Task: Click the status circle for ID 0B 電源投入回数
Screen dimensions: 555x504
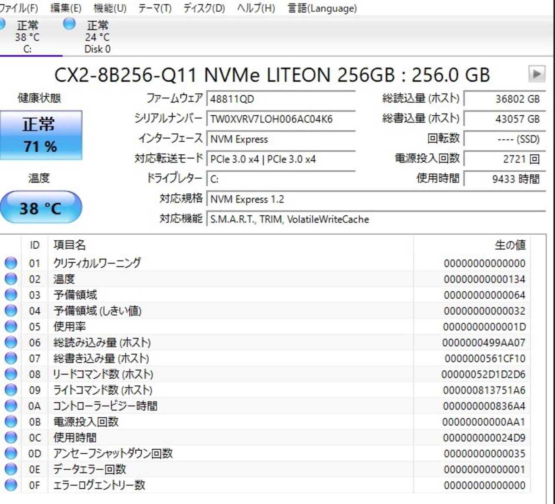Action: [11, 422]
